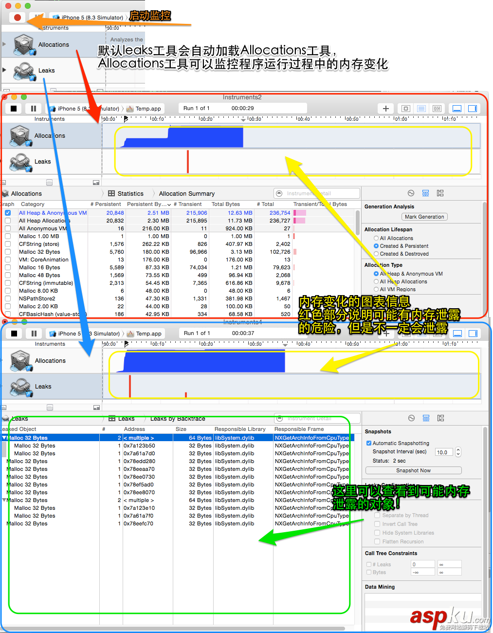Screen dimensions: 493x633
Task: Collapse the Malloc 32 Bytes leak group
Action: 5,437
